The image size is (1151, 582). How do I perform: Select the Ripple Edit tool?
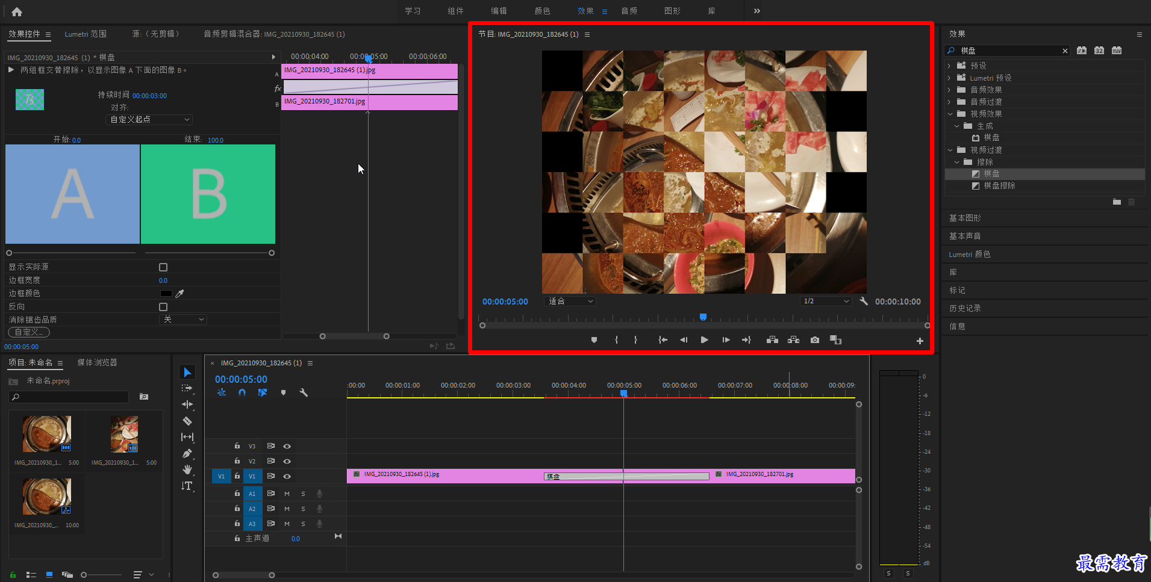[x=187, y=404]
